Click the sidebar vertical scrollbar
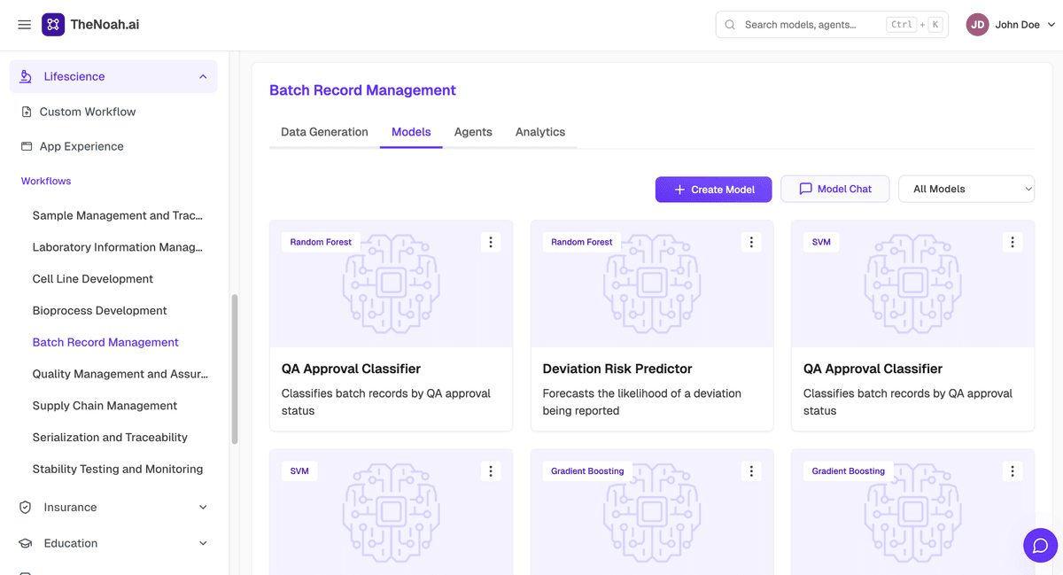The height and width of the screenshot is (575, 1063). click(235, 369)
